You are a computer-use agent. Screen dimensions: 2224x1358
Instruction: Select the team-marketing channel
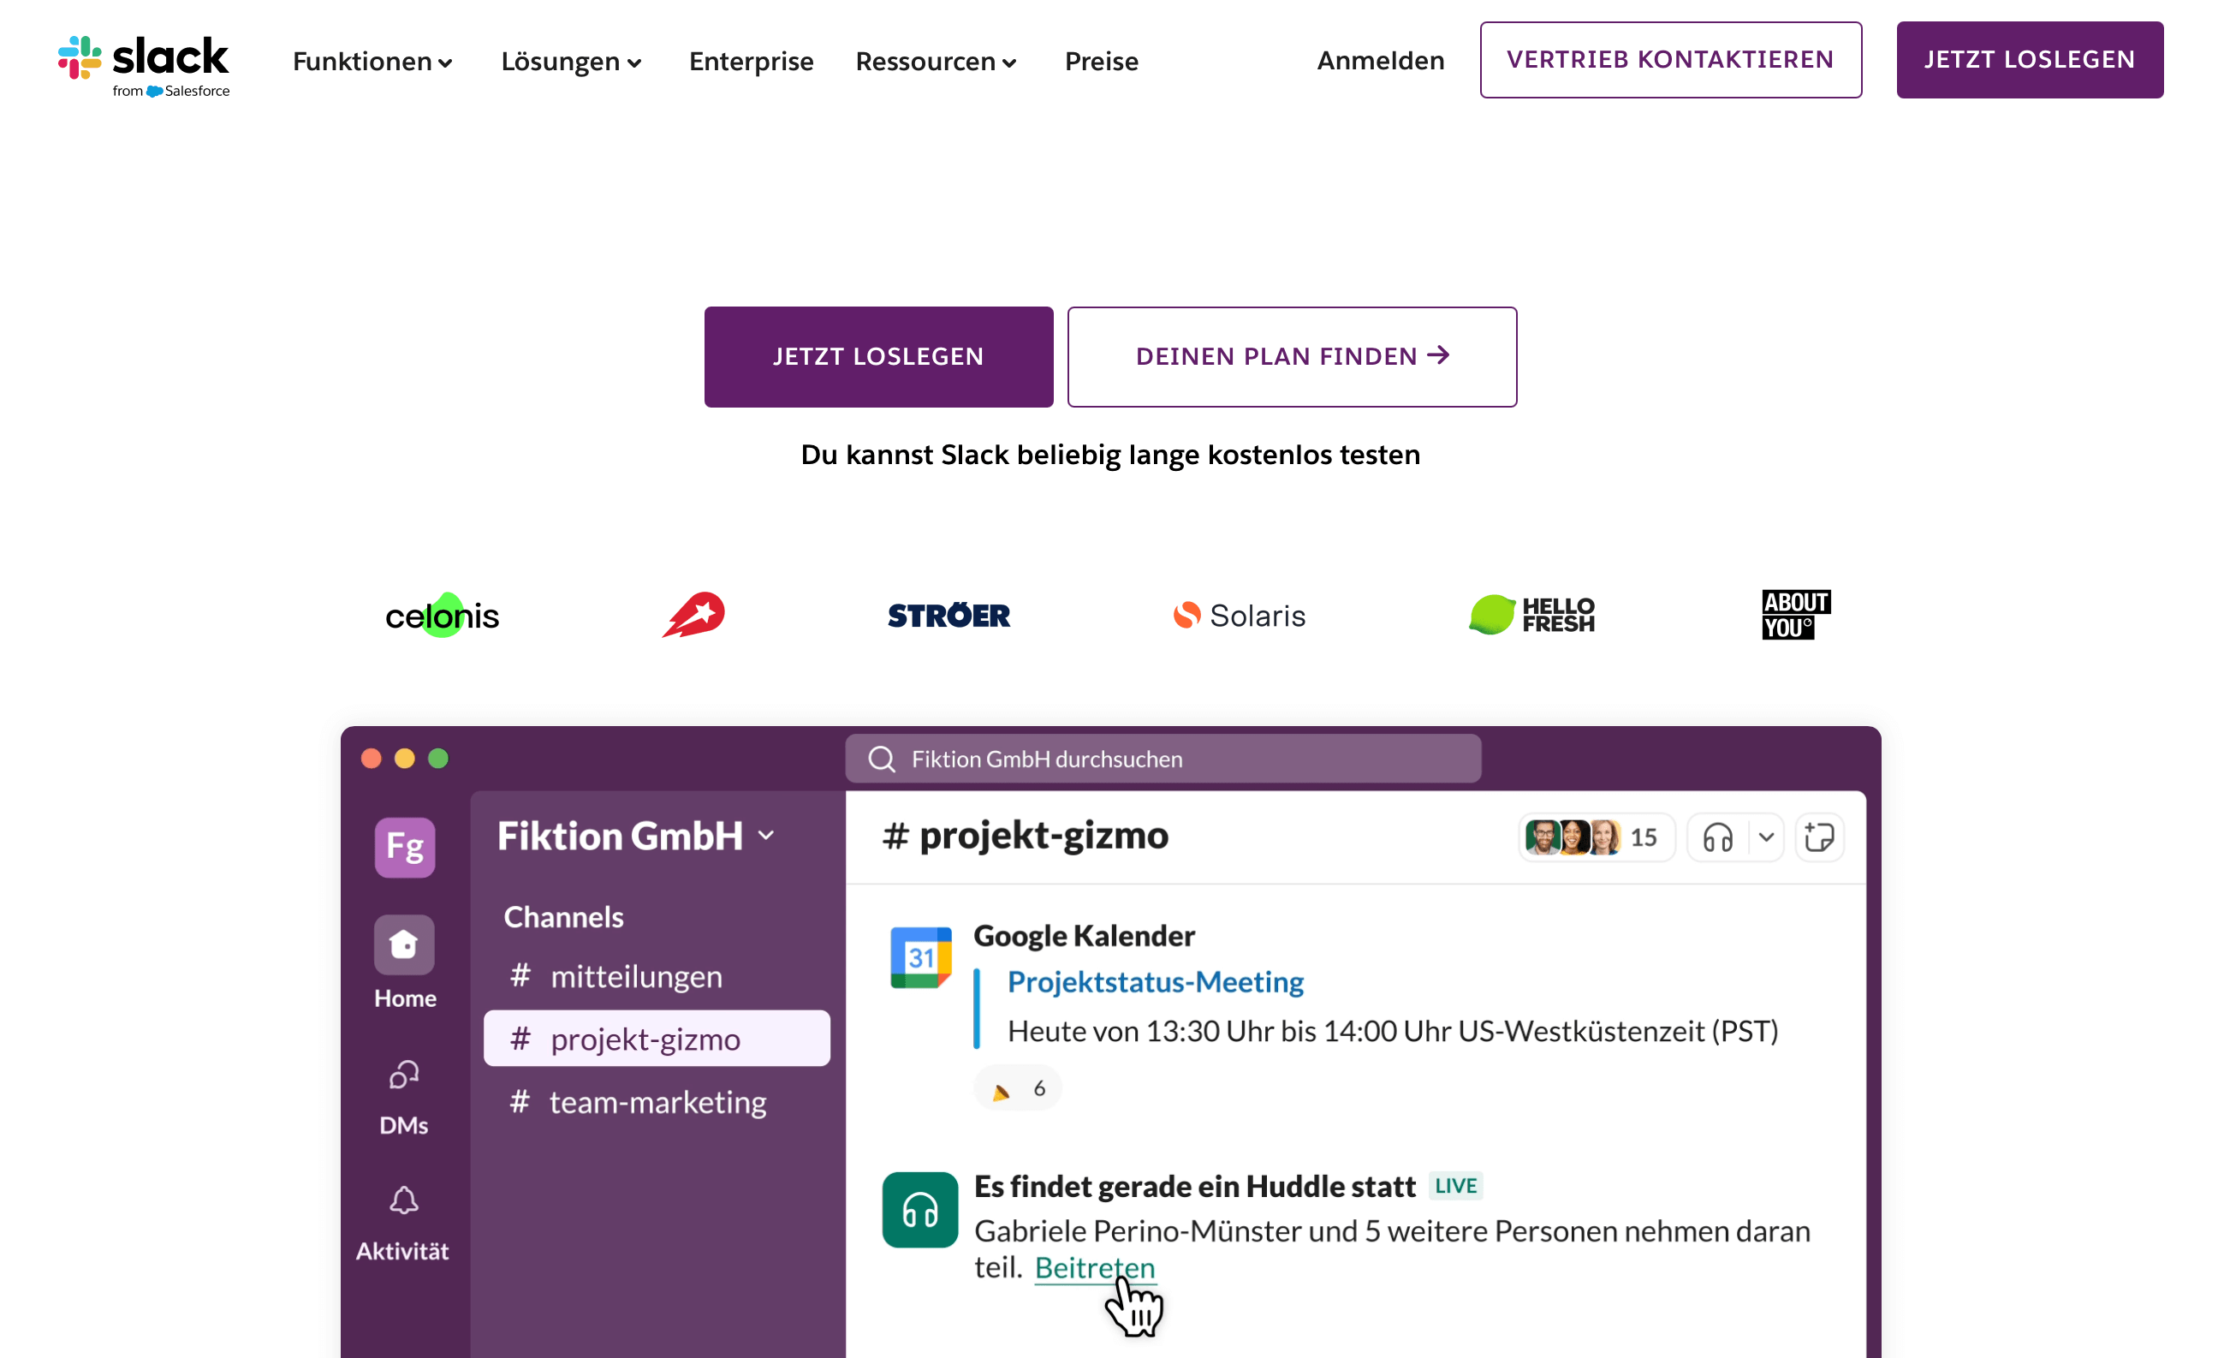tap(657, 1102)
